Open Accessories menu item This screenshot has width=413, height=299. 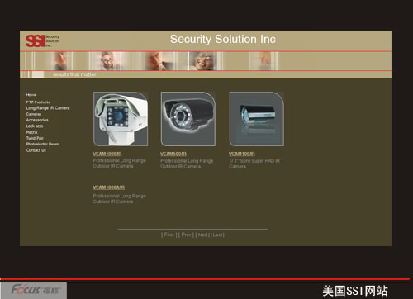point(37,120)
